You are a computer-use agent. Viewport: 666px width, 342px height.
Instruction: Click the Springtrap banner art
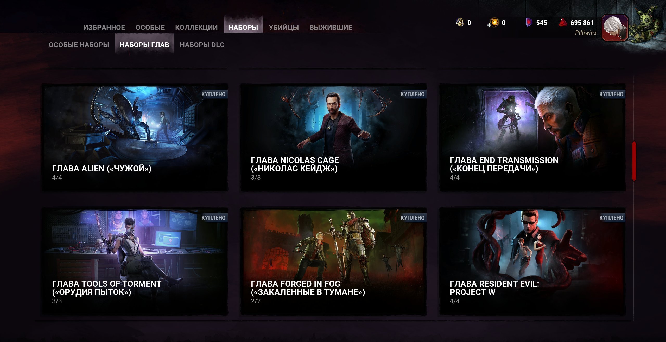coord(646,26)
